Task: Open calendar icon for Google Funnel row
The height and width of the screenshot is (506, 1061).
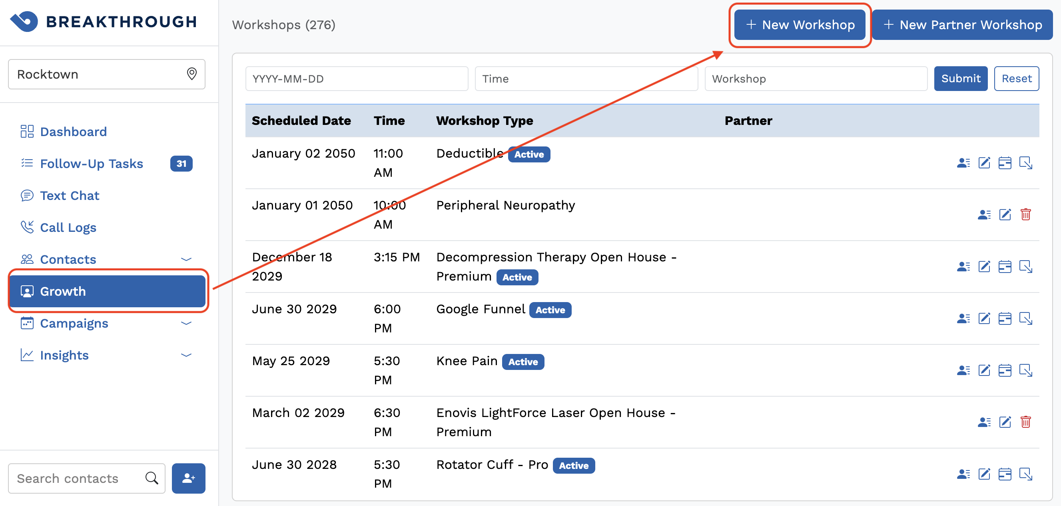Action: pos(1005,318)
